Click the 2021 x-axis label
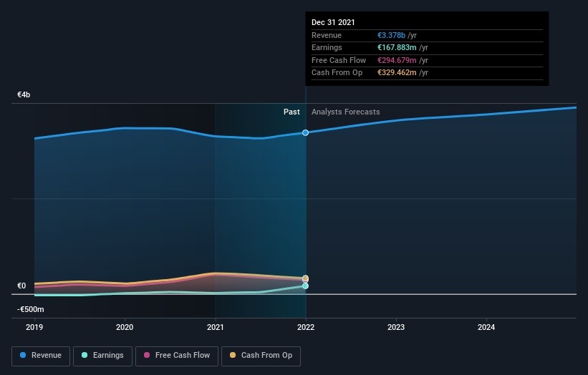This screenshot has width=588, height=375. [x=216, y=328]
